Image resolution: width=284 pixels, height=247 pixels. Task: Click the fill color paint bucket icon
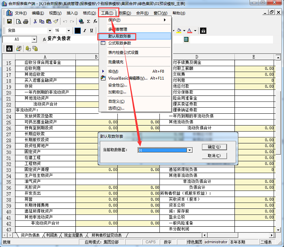coord(179,30)
